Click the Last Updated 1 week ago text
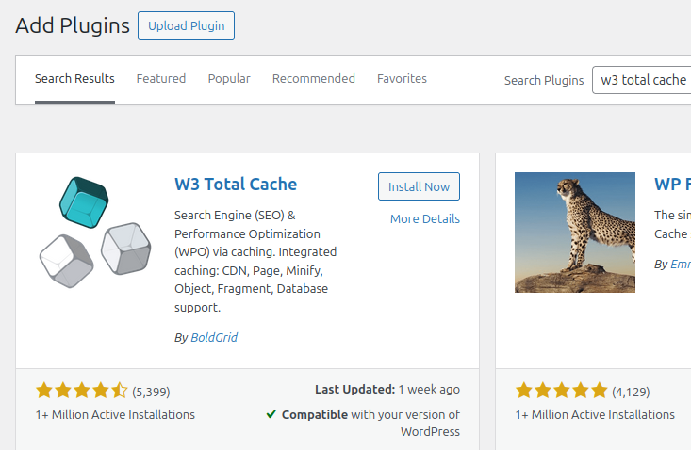The height and width of the screenshot is (450, 691). coord(387,390)
